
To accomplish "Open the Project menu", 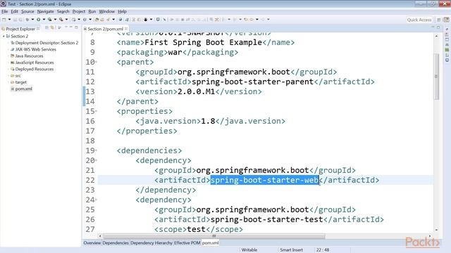I will tap(79, 11).
